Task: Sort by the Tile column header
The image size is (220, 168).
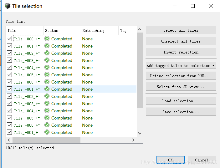Action: click(x=25, y=31)
